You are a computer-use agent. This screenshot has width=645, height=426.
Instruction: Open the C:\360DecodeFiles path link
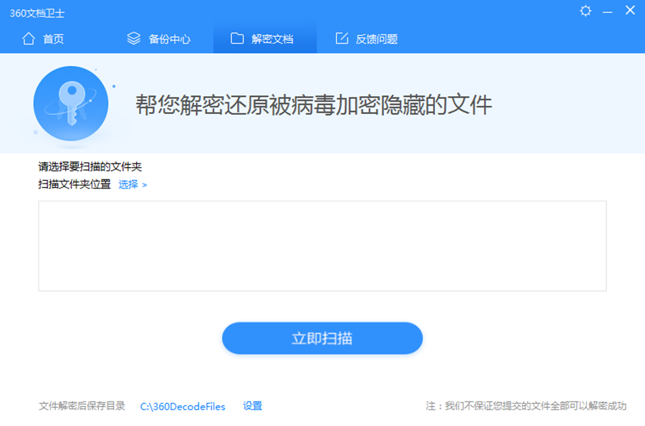pos(183,406)
